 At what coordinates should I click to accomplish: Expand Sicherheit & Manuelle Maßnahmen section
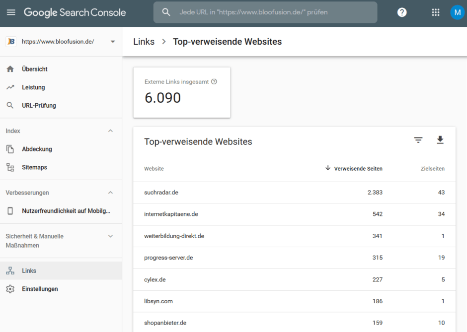coord(110,236)
